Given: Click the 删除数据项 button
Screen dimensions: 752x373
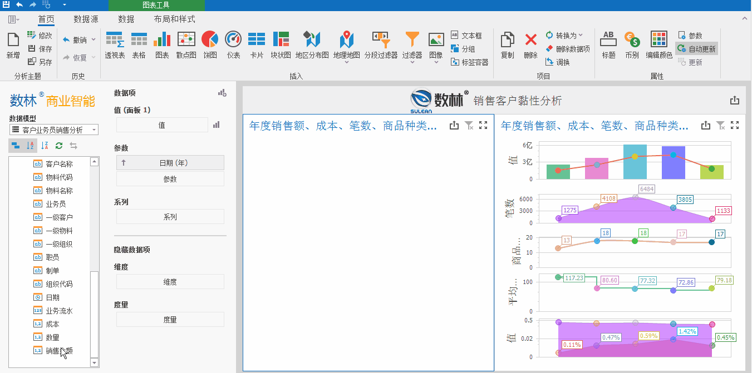Looking at the screenshot, I should point(567,49).
